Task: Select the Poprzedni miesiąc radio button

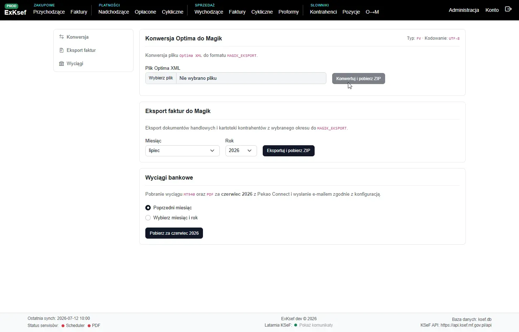Action: (x=148, y=207)
